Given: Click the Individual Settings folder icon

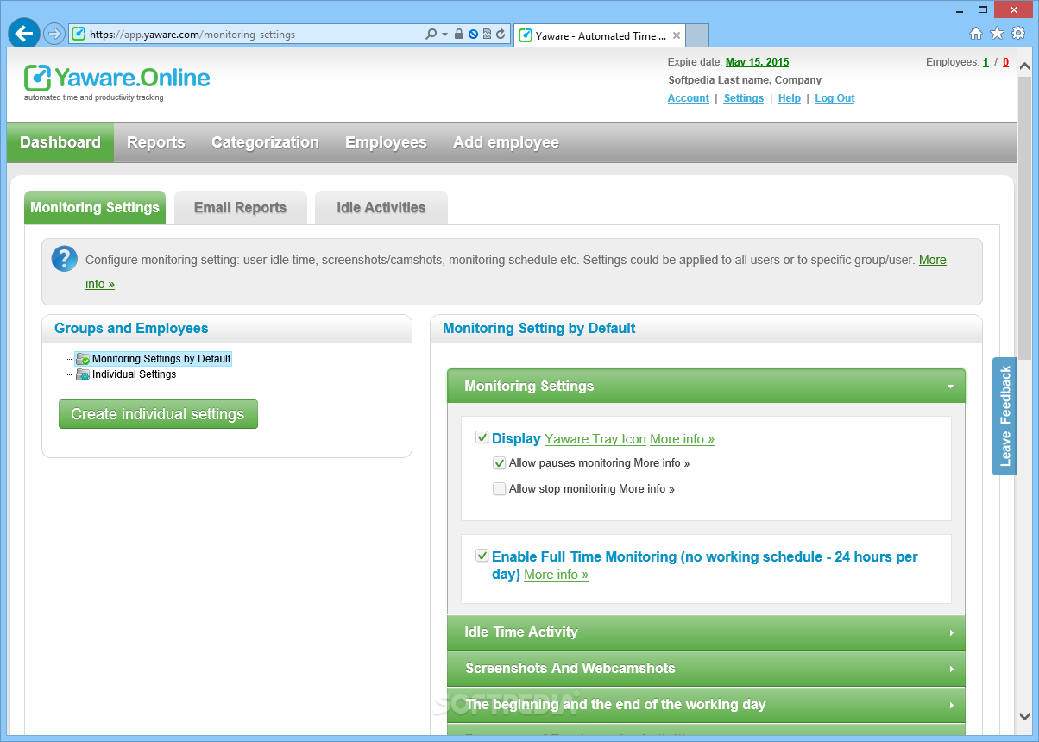Looking at the screenshot, I should [x=83, y=374].
